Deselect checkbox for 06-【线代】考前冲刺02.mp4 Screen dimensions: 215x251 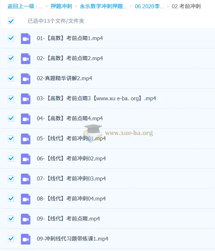(11, 159)
